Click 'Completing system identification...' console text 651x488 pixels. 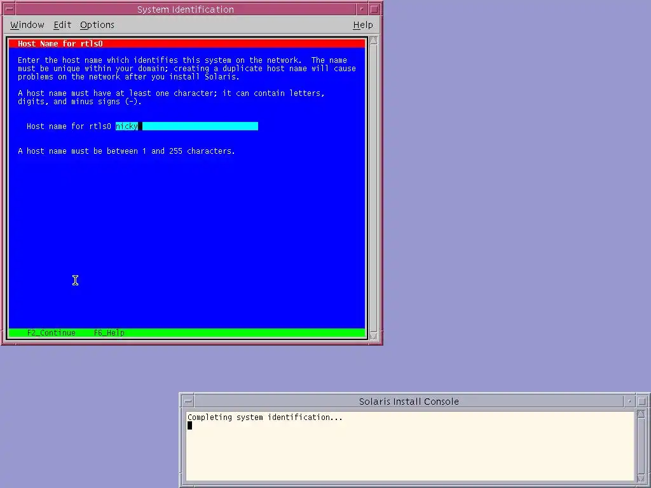click(x=265, y=417)
